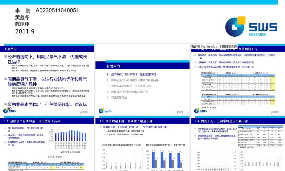Select author name 李鹏
285x171 pixels.
(x=23, y=11)
